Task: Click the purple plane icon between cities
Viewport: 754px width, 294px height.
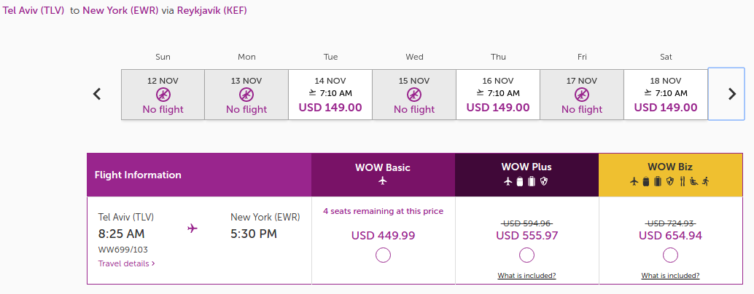Action: pyautogui.click(x=193, y=229)
